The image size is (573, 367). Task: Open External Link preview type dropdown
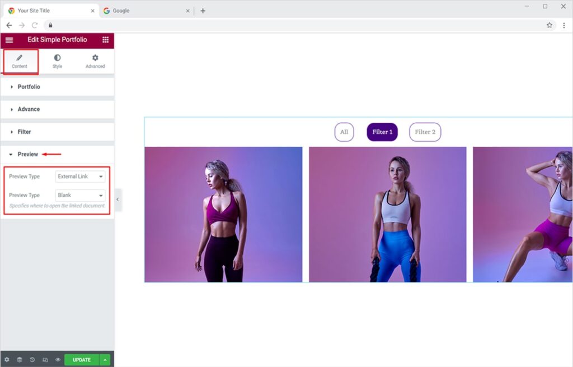tap(81, 176)
